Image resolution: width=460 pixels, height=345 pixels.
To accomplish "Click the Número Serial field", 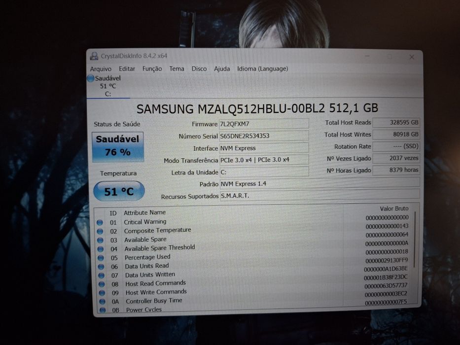I will [x=264, y=136].
